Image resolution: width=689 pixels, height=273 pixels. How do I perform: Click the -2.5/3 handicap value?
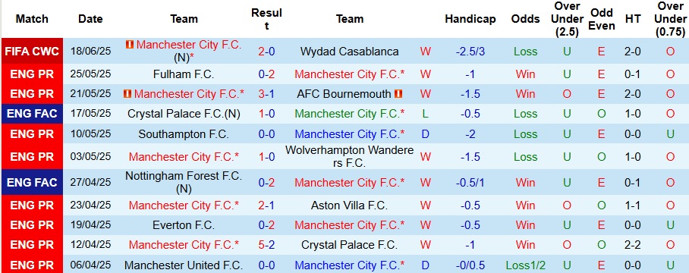[x=470, y=52]
